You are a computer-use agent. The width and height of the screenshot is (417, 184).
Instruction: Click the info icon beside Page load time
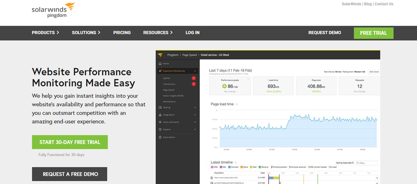(237, 104)
